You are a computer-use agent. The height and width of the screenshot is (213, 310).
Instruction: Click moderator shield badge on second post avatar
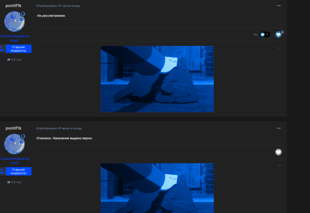(23, 136)
